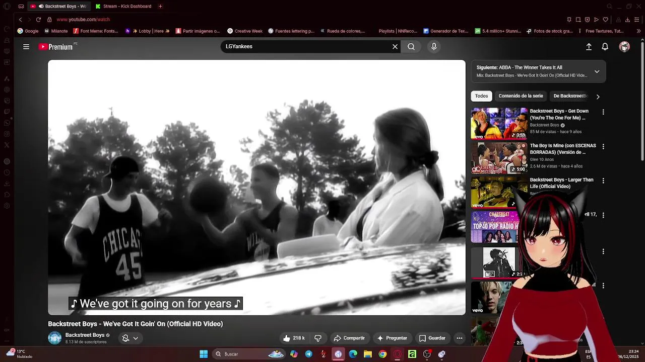
Task: Save video with the Guardar button
Action: (x=432, y=338)
